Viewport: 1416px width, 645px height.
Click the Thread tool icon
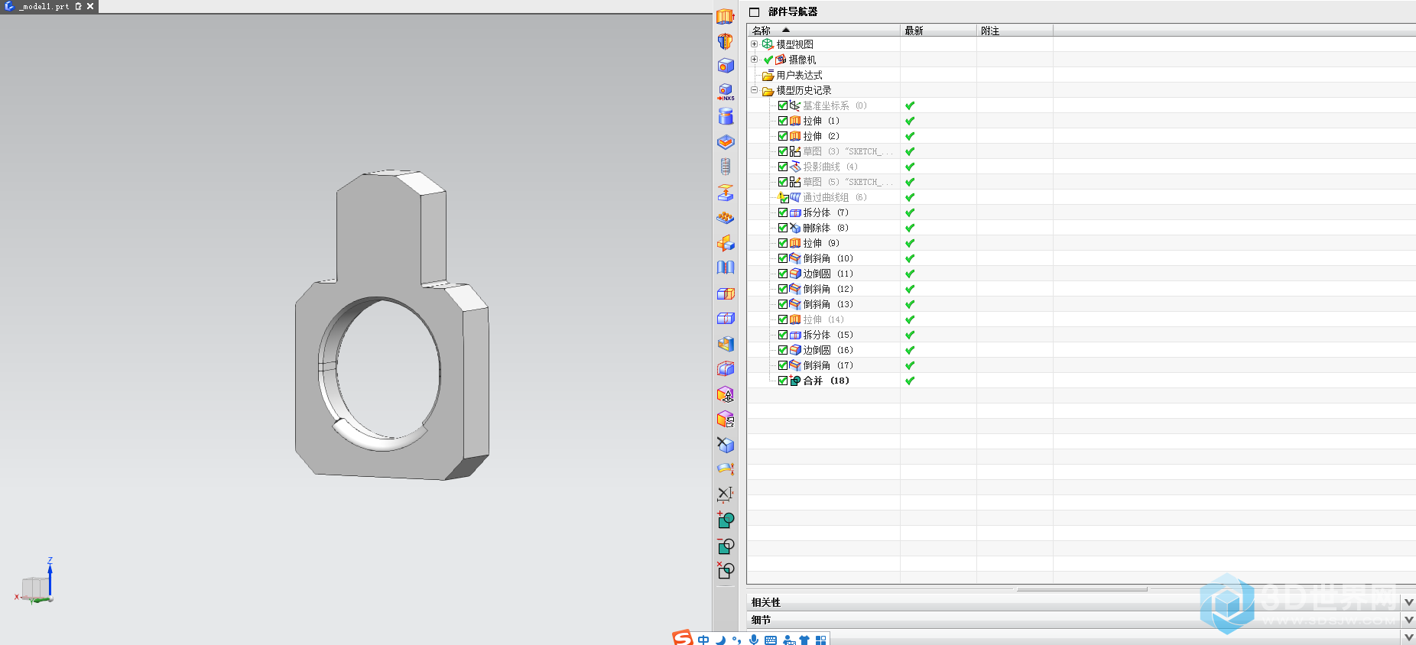tap(726, 167)
